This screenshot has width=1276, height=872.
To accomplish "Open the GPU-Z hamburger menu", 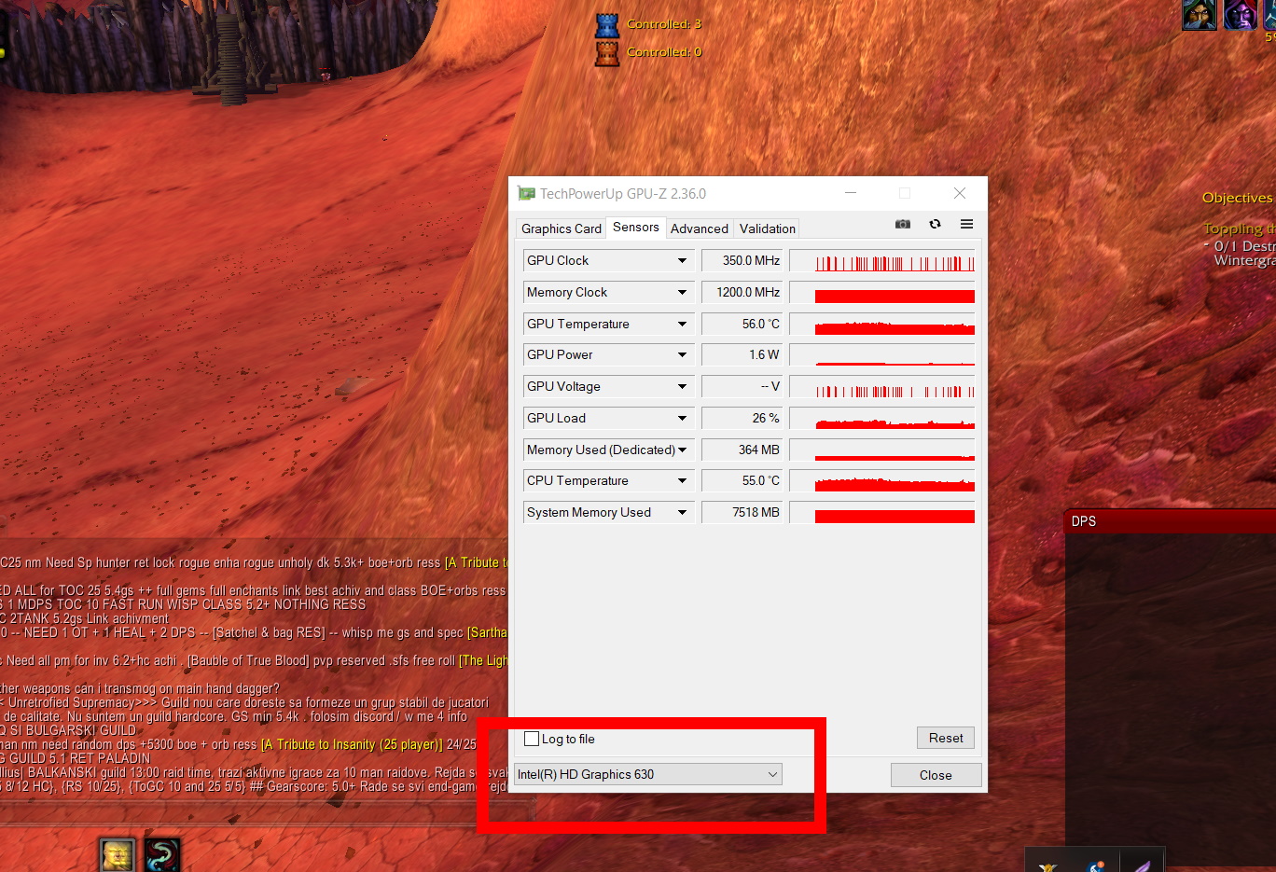I will click(x=966, y=224).
